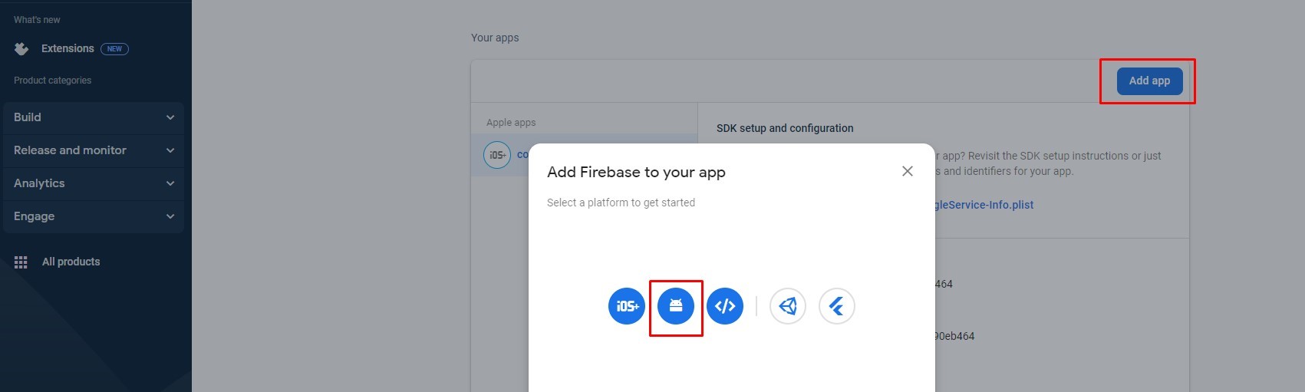Click the Extensions puzzle icon in sidebar
This screenshot has height=392, width=1305.
coord(21,49)
